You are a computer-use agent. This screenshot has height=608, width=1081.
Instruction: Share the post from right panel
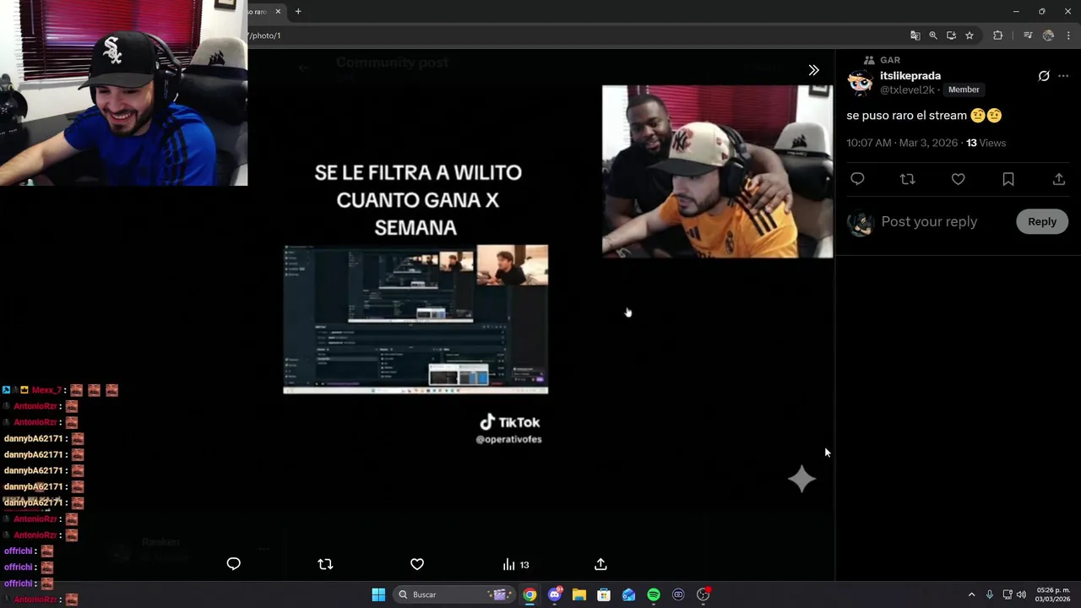1059,179
